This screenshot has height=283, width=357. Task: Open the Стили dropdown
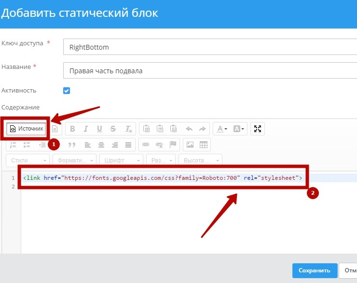click(x=28, y=160)
